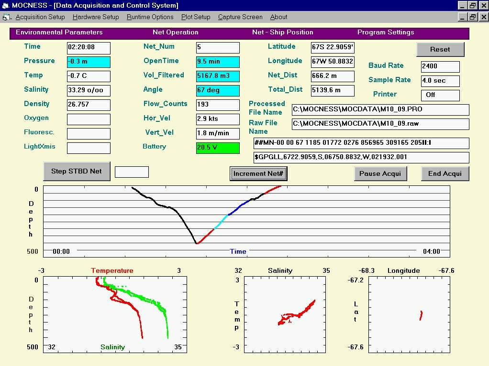Select the Time field showing 02:20:08

(x=89, y=48)
